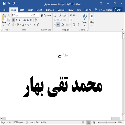Toggle Subscript formatting
Screen dimensions: 125x125
click(28, 20)
